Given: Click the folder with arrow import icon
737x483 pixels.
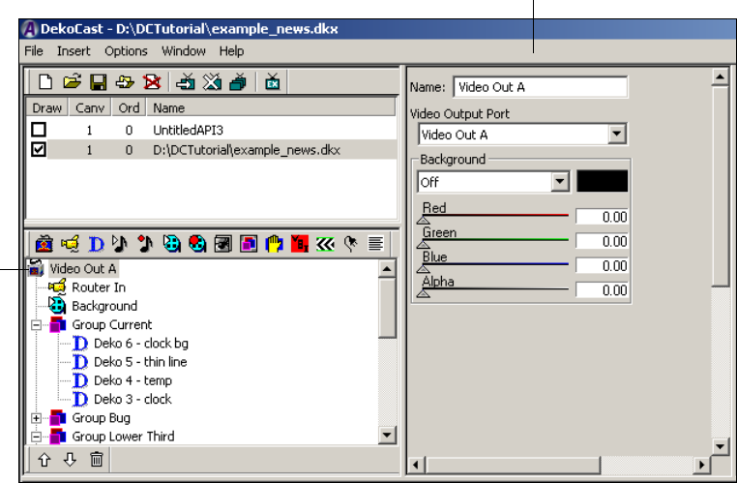Looking at the screenshot, I should (125, 82).
